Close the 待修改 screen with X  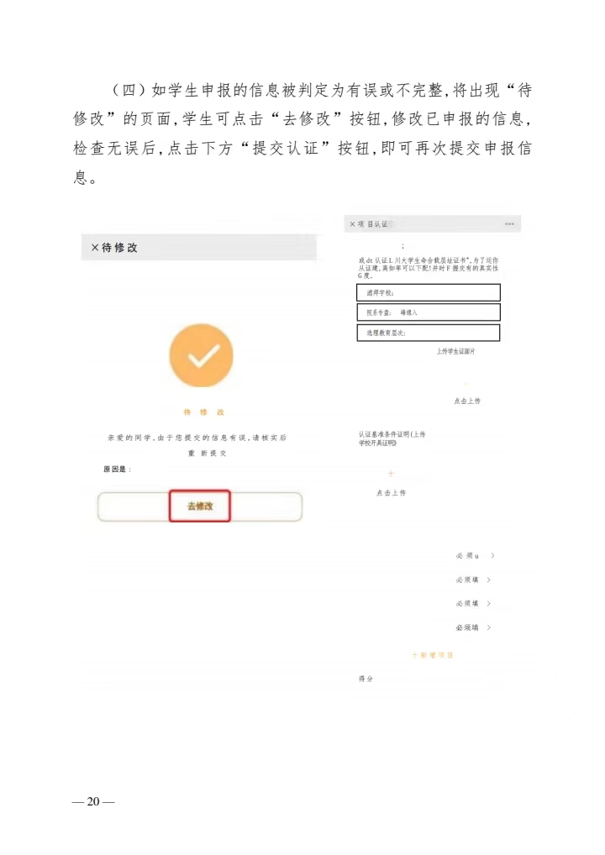pos(95,248)
